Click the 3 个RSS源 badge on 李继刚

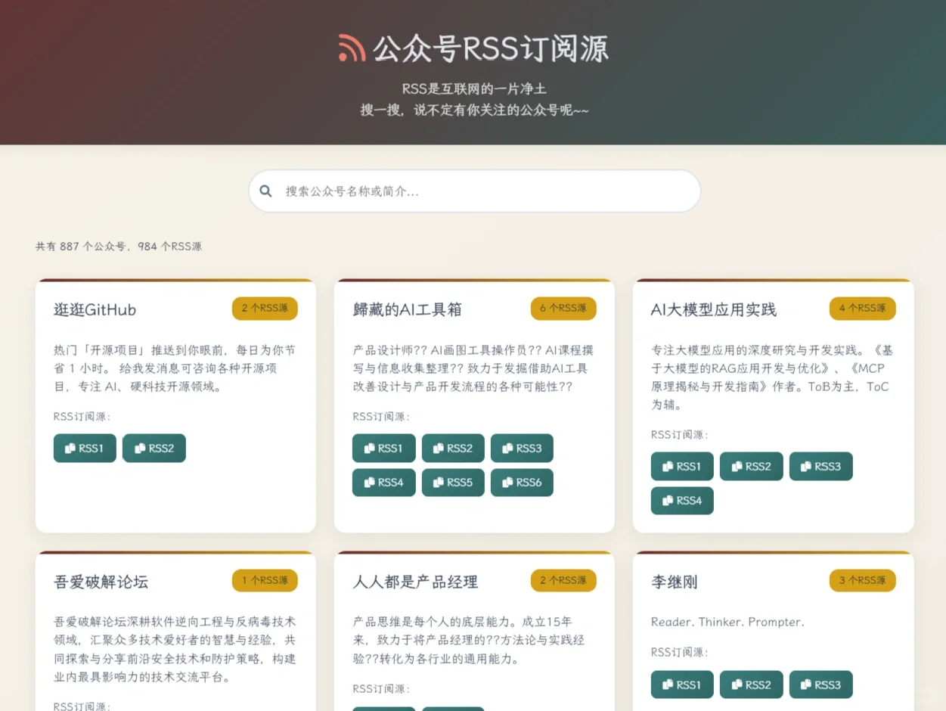[x=863, y=580]
